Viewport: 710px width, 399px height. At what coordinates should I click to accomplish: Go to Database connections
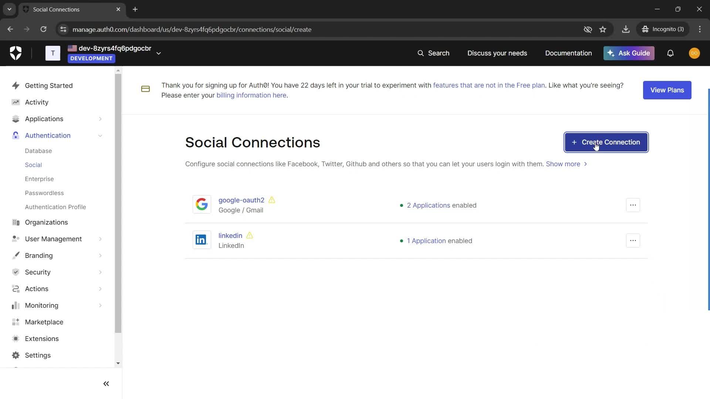(x=38, y=151)
